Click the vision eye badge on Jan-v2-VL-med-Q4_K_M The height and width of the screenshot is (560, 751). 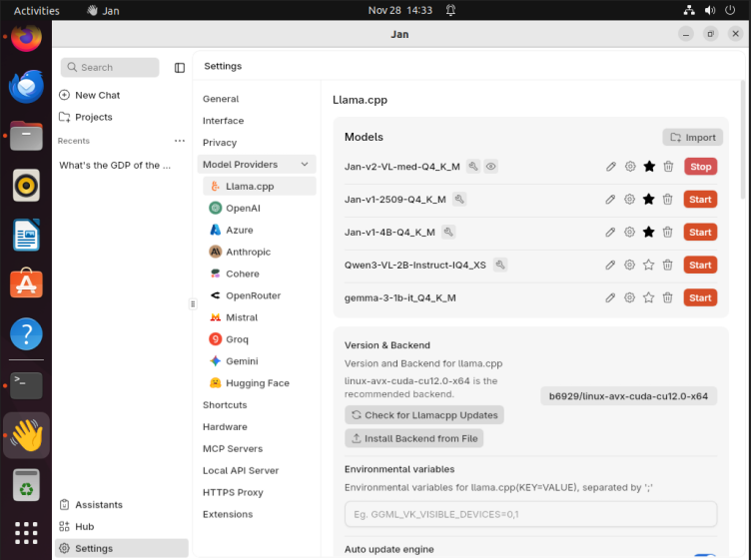click(491, 166)
